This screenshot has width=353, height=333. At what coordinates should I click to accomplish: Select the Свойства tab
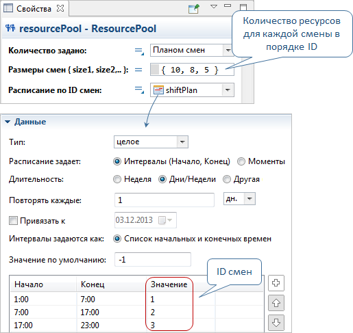pyautogui.click(x=34, y=9)
